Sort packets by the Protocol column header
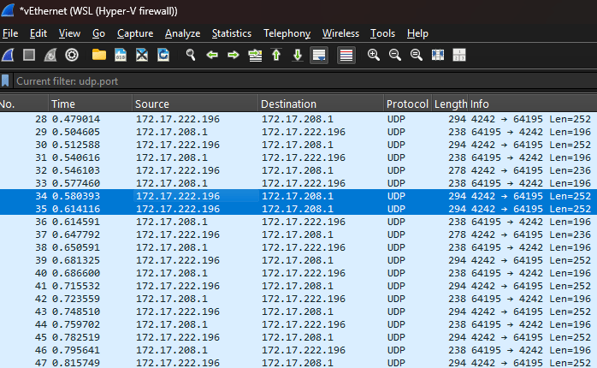Image resolution: width=597 pixels, height=368 pixels. pos(406,104)
